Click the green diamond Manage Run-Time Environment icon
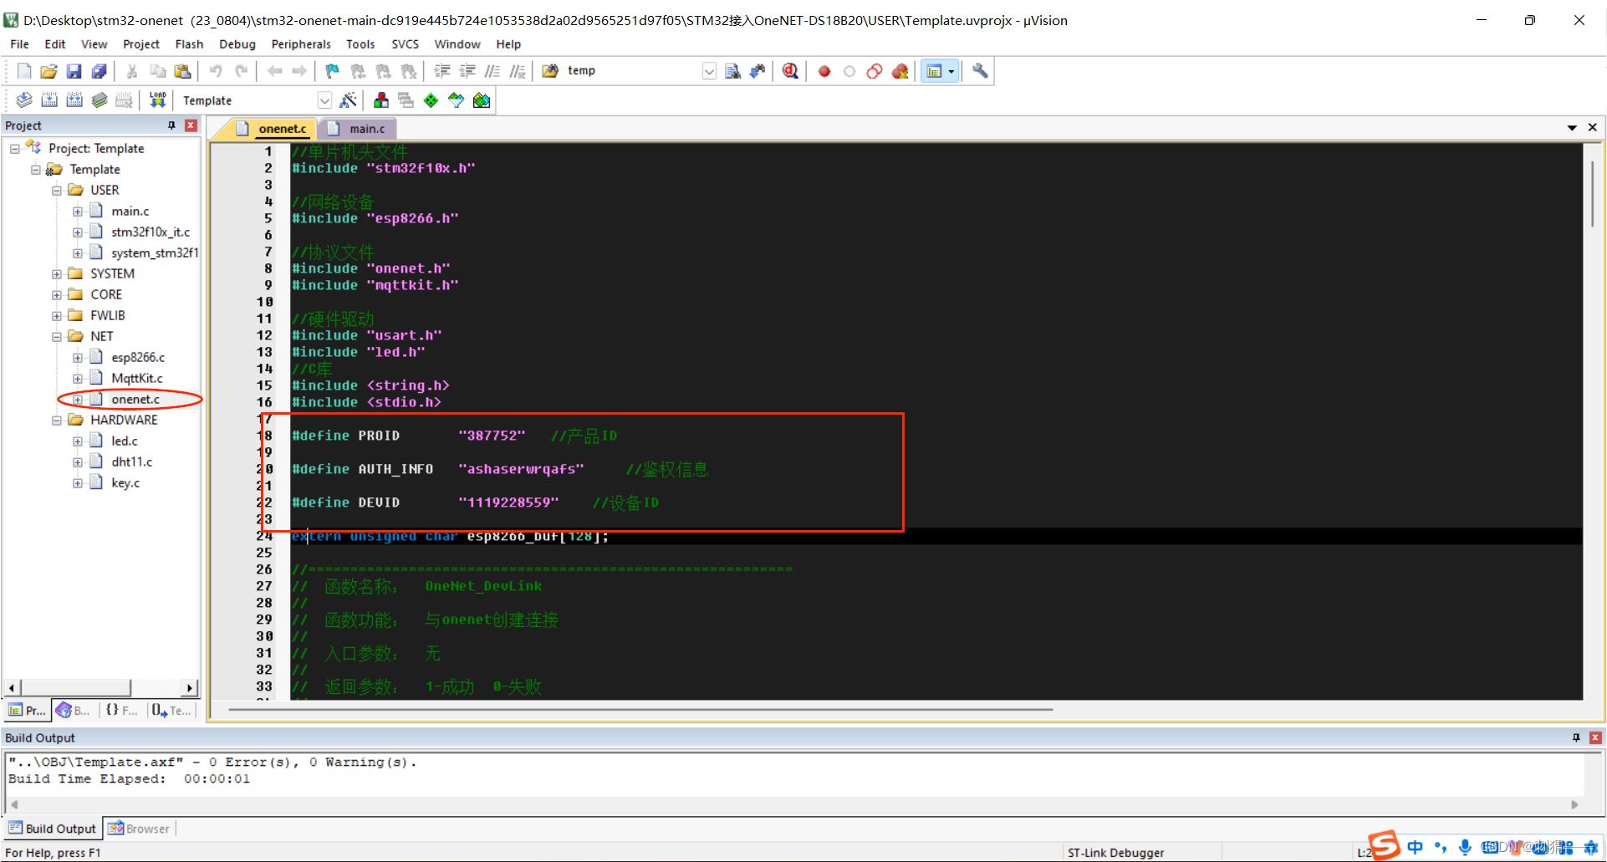Image resolution: width=1607 pixels, height=862 pixels. pos(431,100)
